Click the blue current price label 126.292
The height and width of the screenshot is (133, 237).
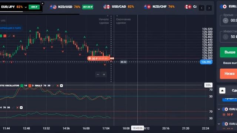[x=206, y=62]
